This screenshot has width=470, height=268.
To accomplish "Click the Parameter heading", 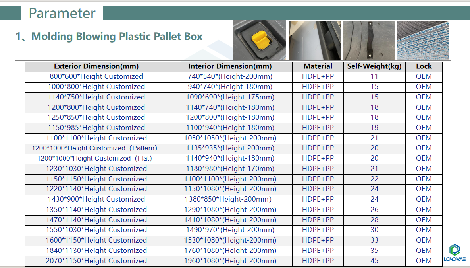I will click(x=62, y=13).
